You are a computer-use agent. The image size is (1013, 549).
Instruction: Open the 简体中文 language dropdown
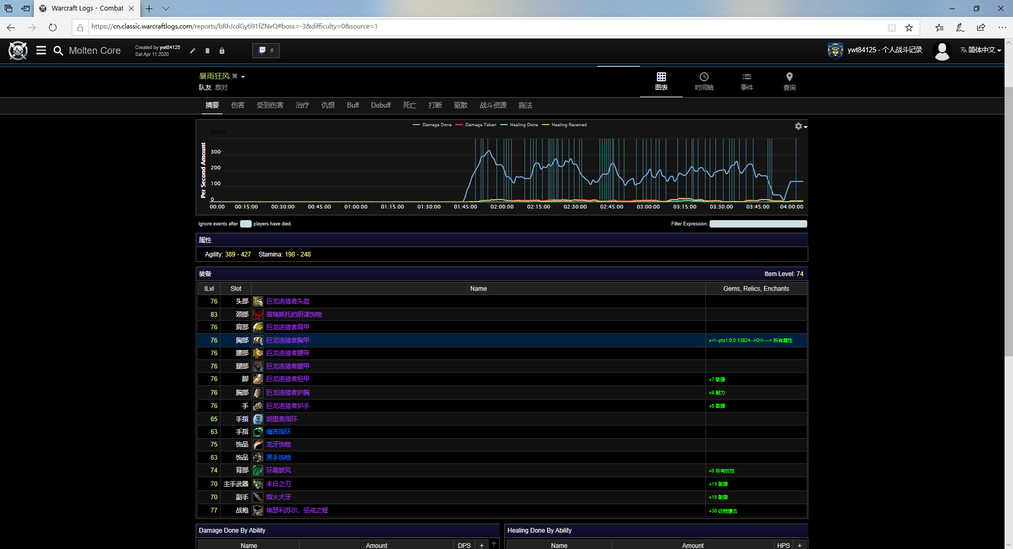click(x=981, y=50)
